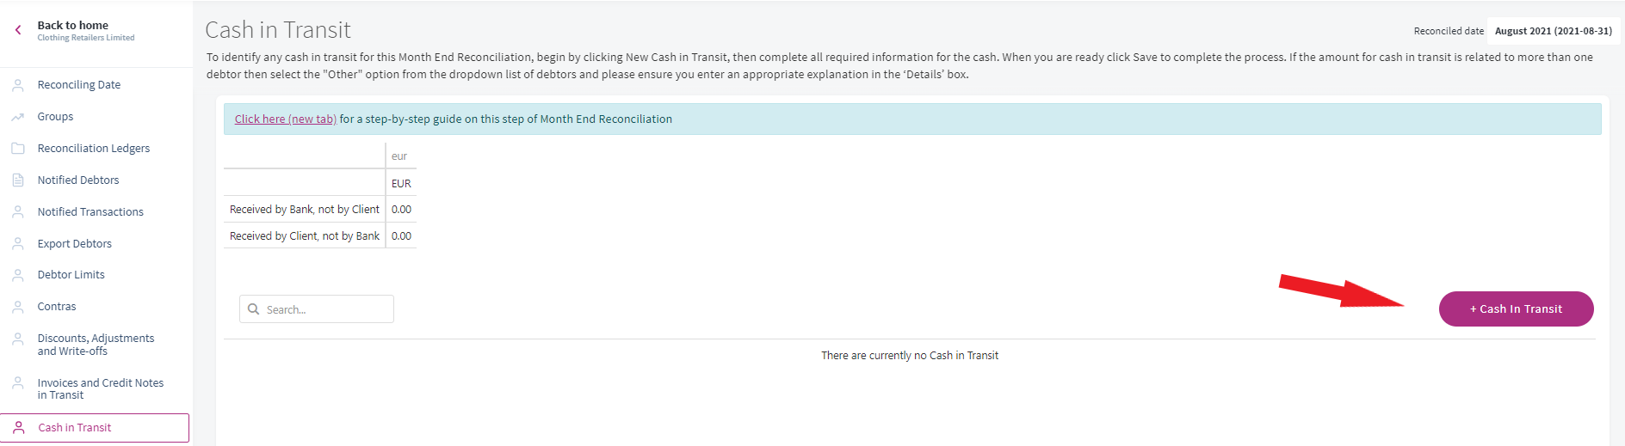
Task: Click the Reconciliation Ledgers folder icon
Action: 18,149
